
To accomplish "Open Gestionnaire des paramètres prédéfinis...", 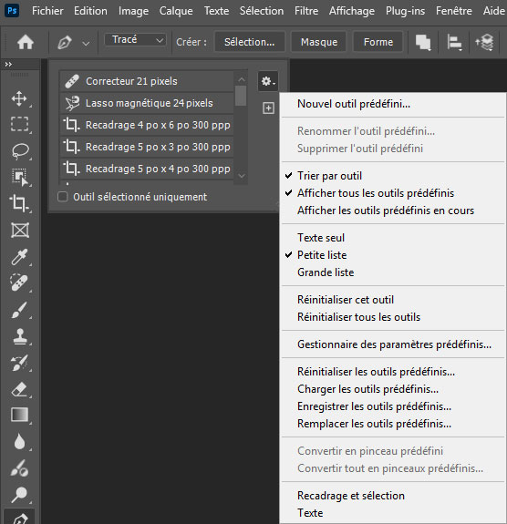I will [394, 344].
